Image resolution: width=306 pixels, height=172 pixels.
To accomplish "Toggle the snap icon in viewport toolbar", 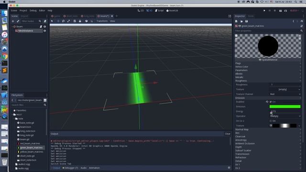I will coord(91,21).
